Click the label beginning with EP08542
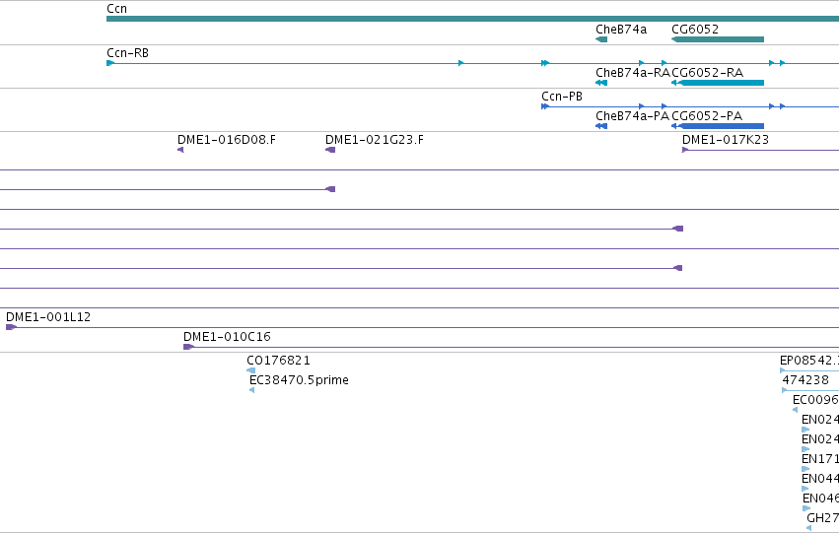The image size is (839, 533). [x=809, y=361]
